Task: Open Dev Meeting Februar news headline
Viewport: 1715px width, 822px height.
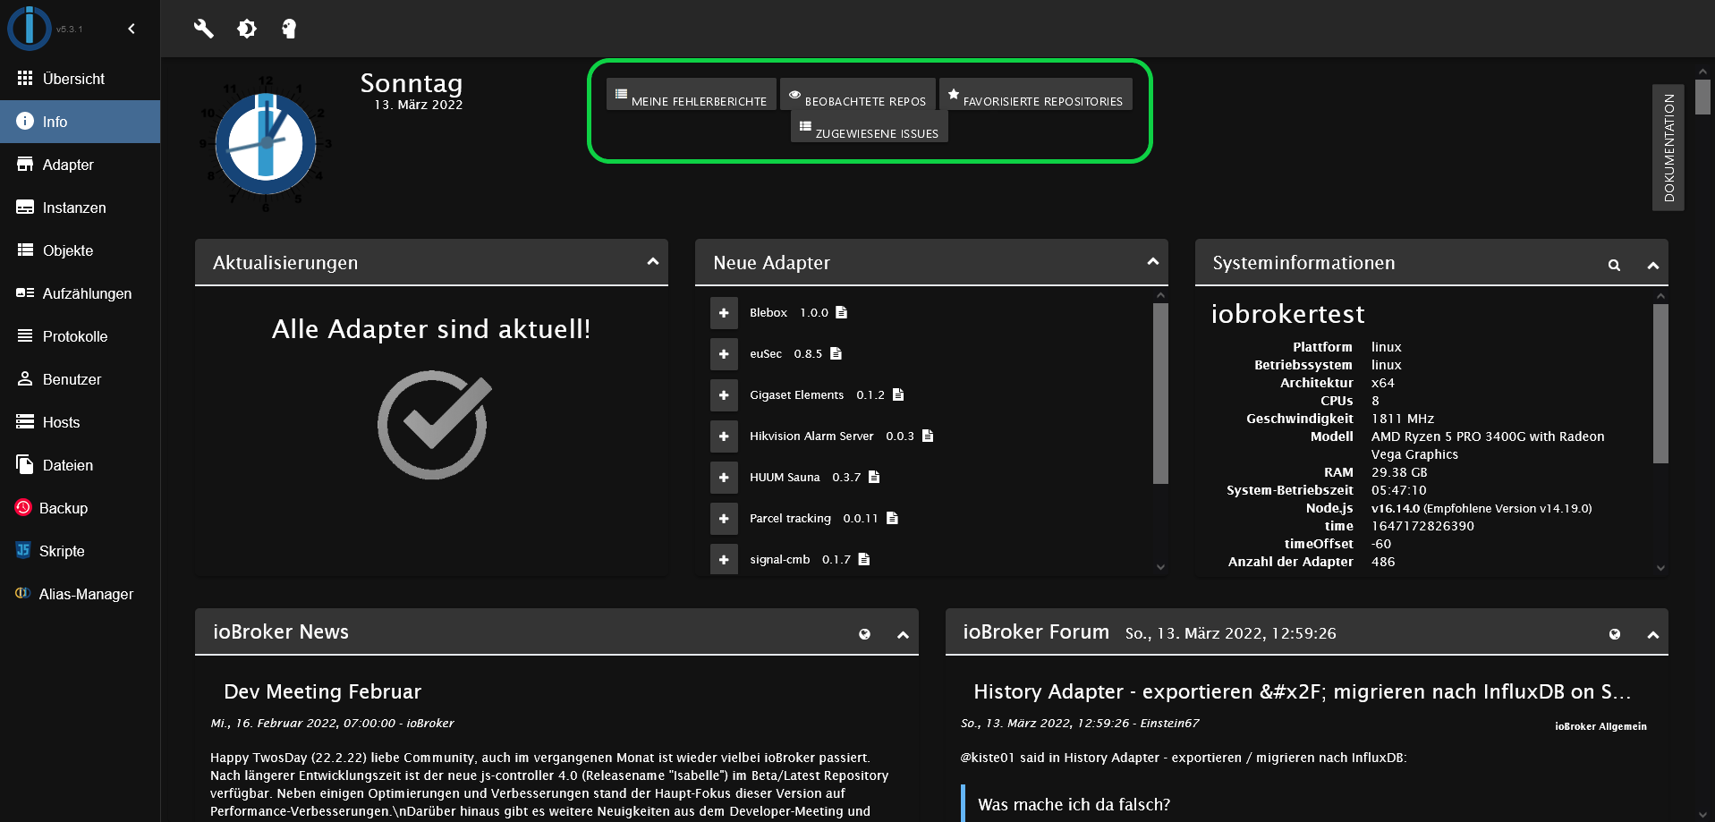Action: click(x=323, y=691)
